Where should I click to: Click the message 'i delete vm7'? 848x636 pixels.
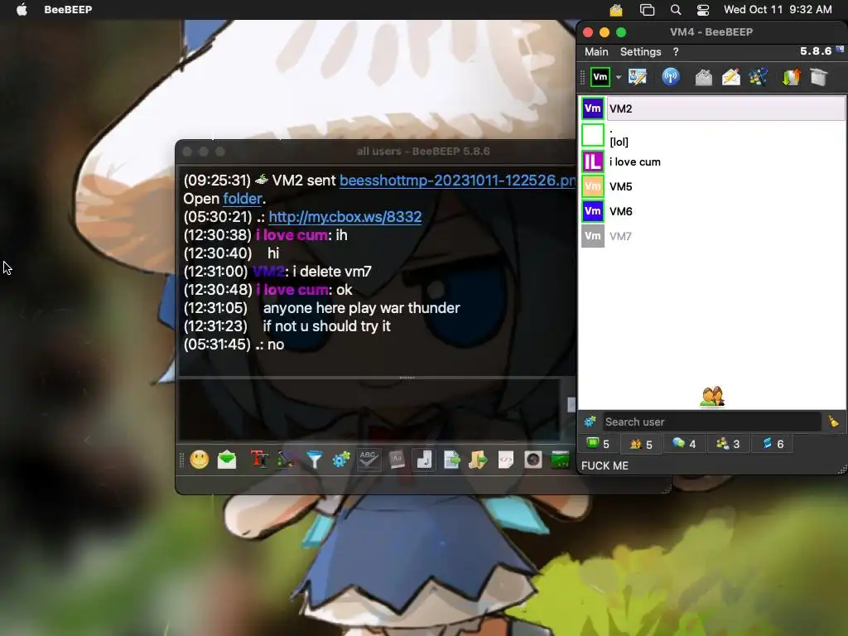(332, 272)
